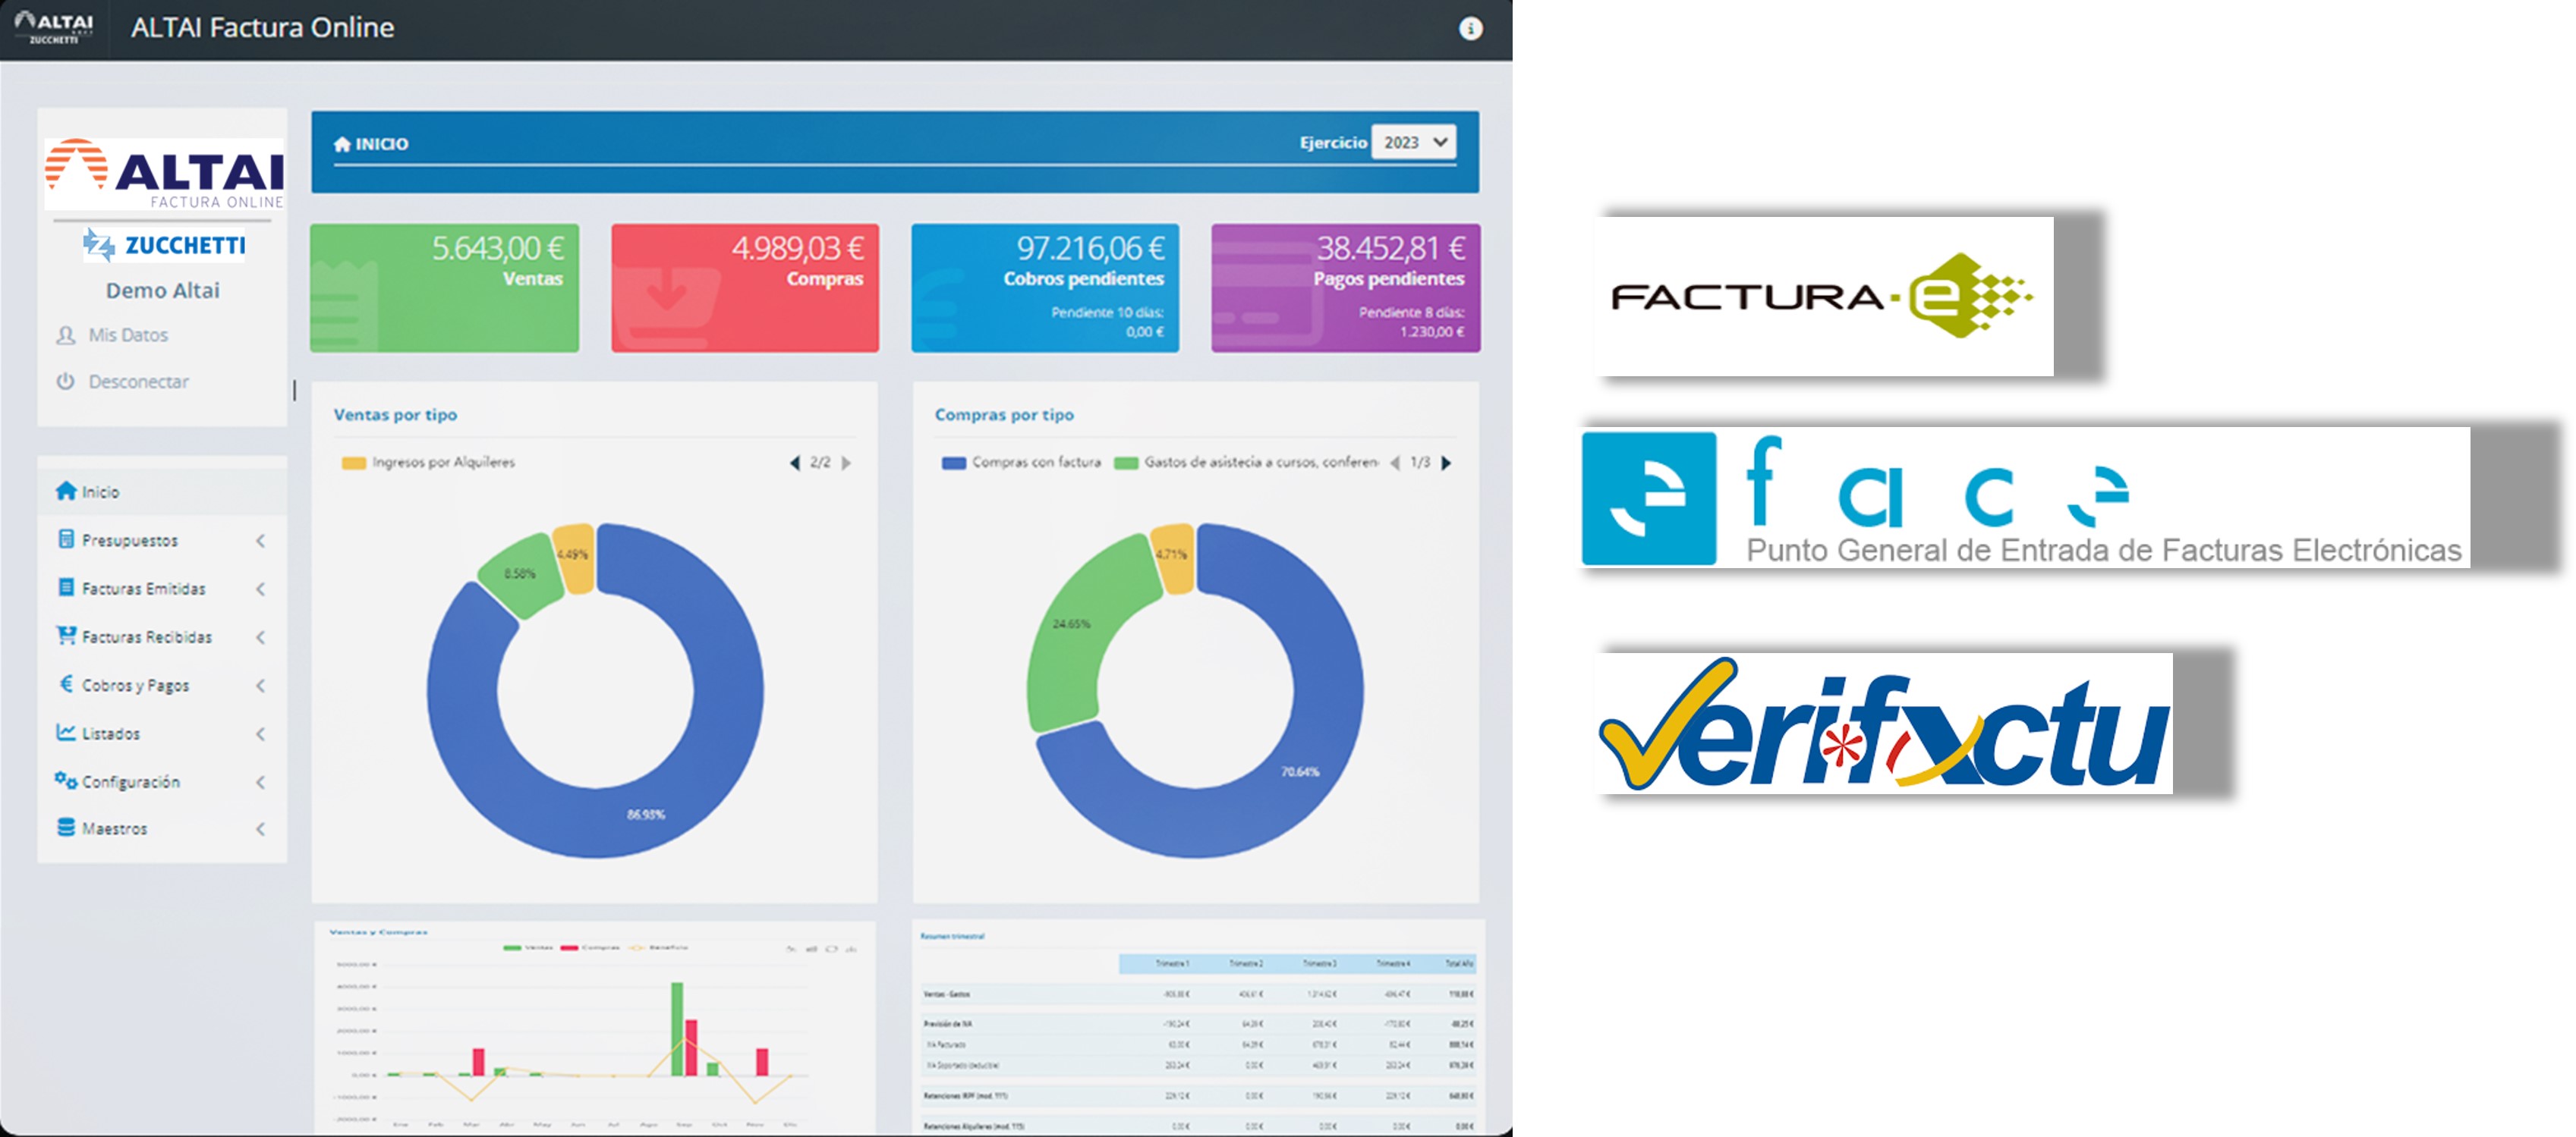2576x1137 pixels.
Task: Toggle the Beneficio series legend in bar chart
Action: 659,947
